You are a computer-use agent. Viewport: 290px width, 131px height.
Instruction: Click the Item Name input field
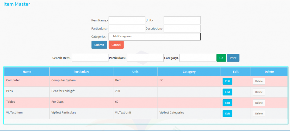tap(127, 20)
